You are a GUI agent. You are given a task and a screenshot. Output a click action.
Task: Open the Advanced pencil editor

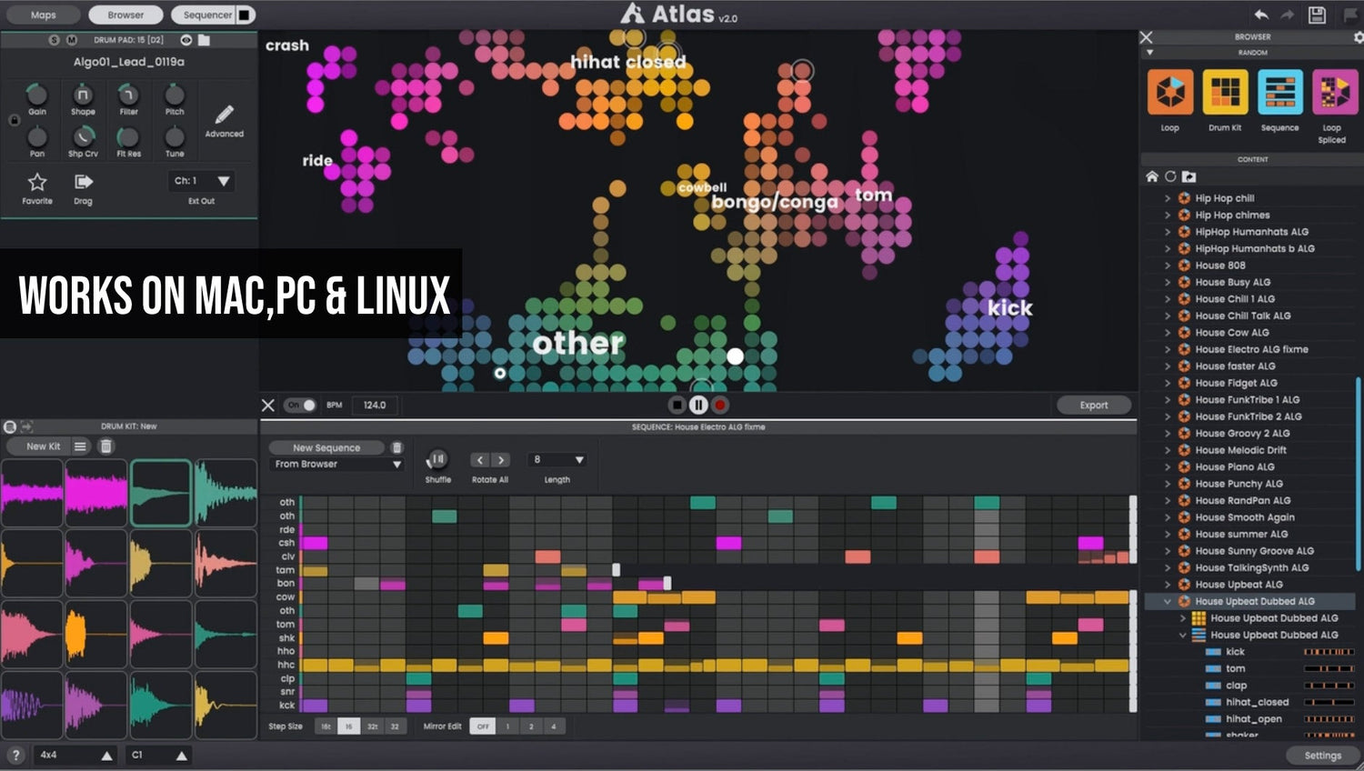pyautogui.click(x=224, y=115)
